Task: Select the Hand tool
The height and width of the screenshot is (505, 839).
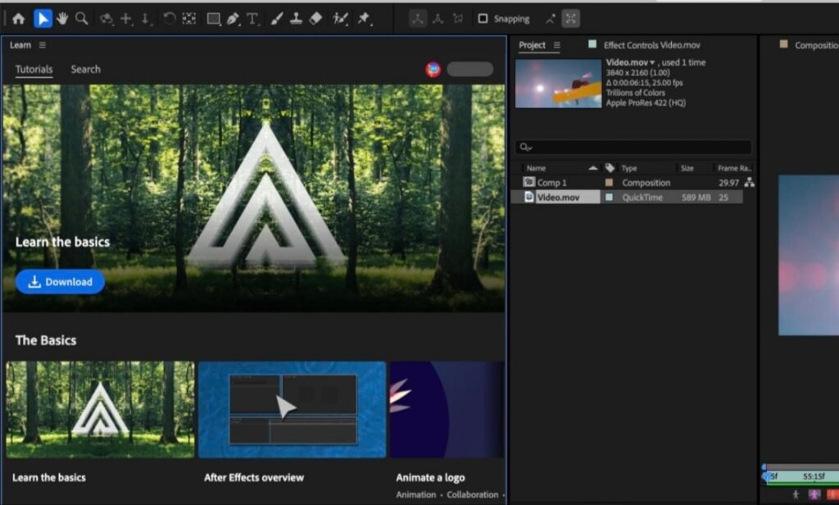Action: (62, 18)
